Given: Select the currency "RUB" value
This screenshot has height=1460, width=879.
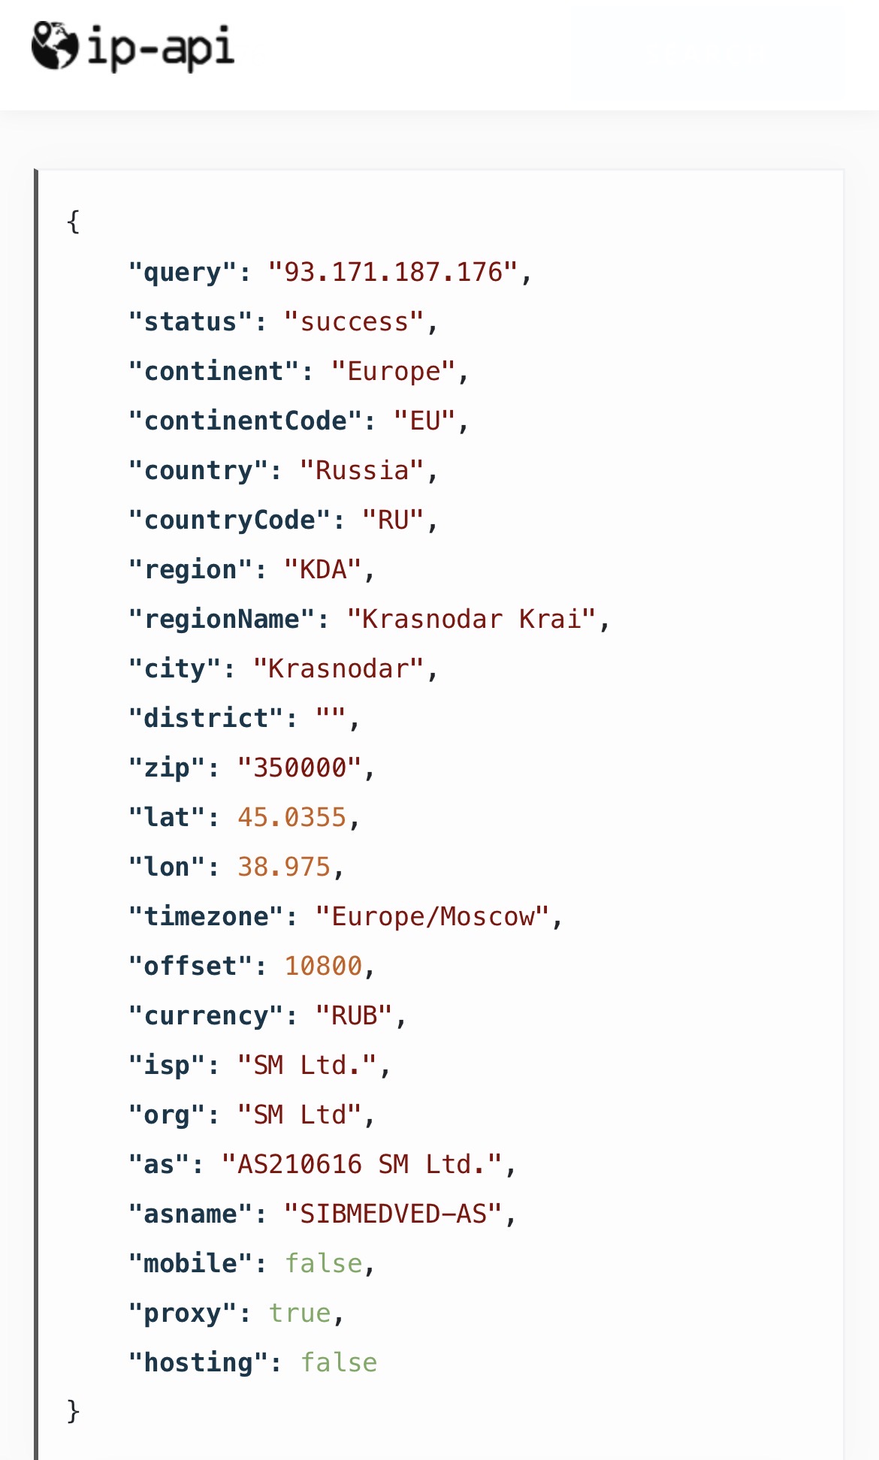Looking at the screenshot, I should pos(354,1015).
